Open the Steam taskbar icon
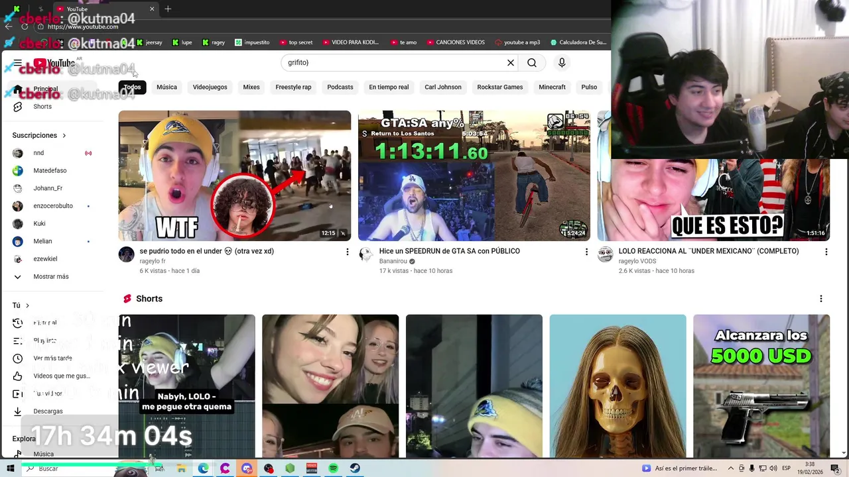 pos(356,468)
